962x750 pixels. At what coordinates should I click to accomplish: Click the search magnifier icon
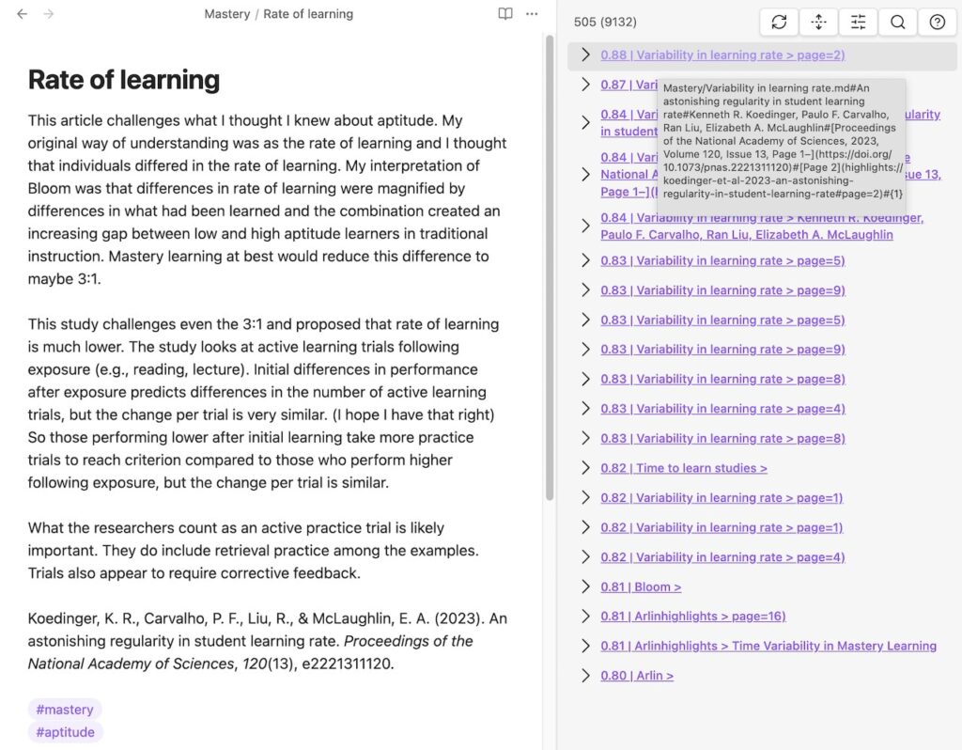(x=897, y=23)
